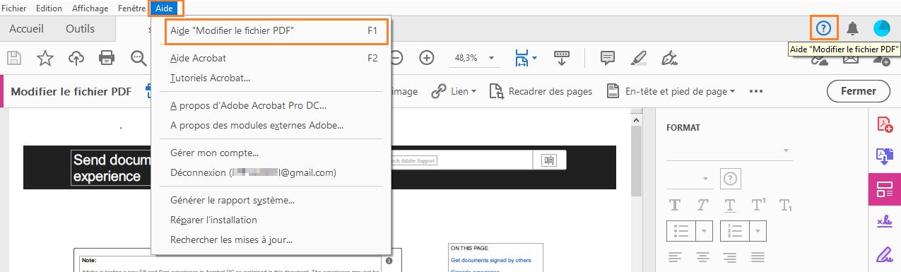Click the sign with pen icon
Image resolution: width=901 pixels, height=272 pixels.
669,58
